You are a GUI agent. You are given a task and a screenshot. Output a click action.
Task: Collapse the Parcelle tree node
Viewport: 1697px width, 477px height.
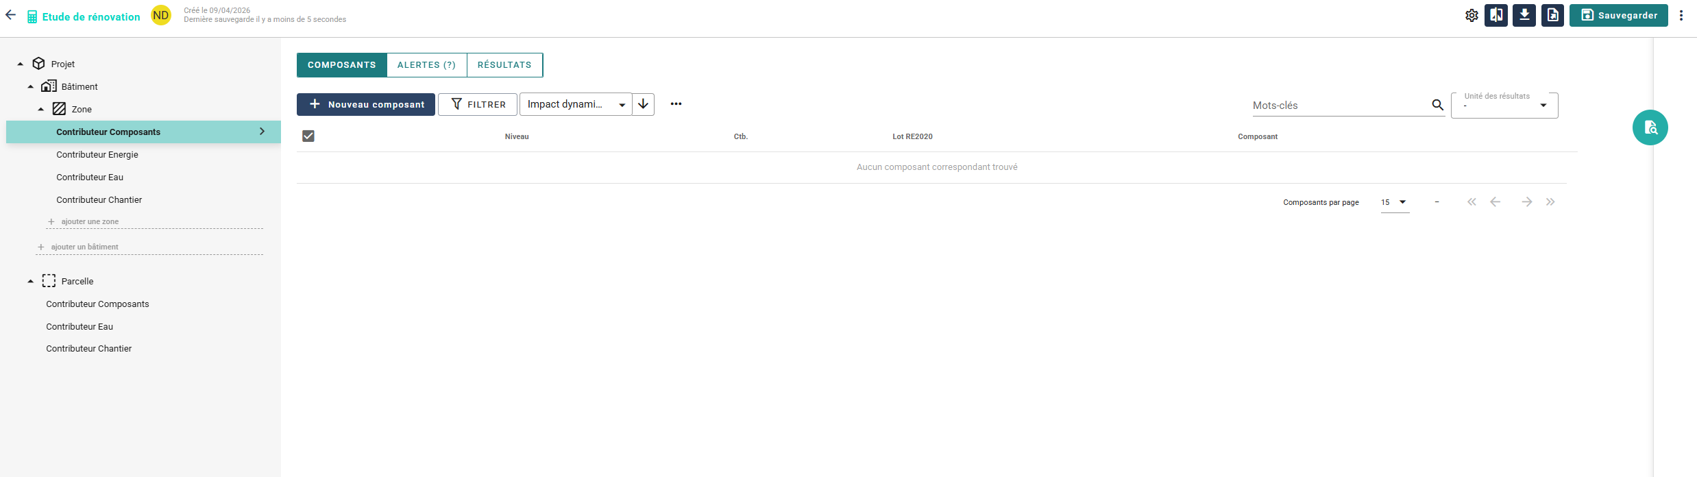point(31,281)
